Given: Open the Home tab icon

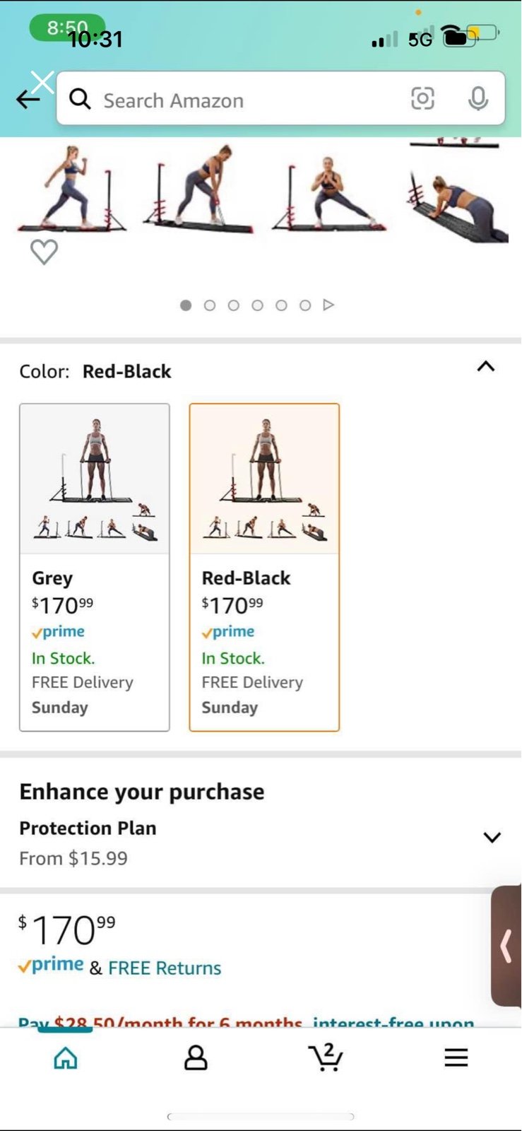Looking at the screenshot, I should (x=66, y=1057).
